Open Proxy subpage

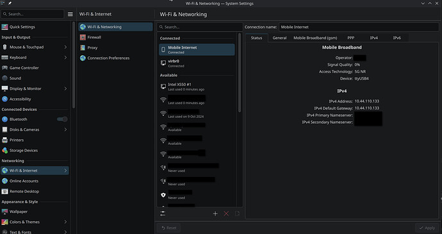[115, 47]
